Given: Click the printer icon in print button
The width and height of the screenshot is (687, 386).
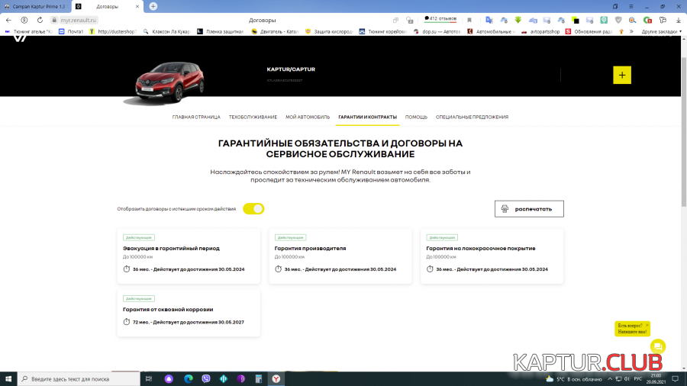Looking at the screenshot, I should pyautogui.click(x=505, y=209).
